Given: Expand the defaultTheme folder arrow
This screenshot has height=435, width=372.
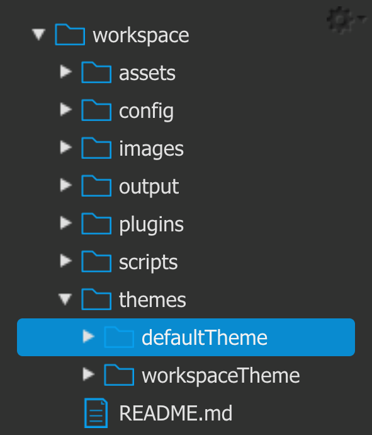Looking at the screenshot, I should point(89,336).
